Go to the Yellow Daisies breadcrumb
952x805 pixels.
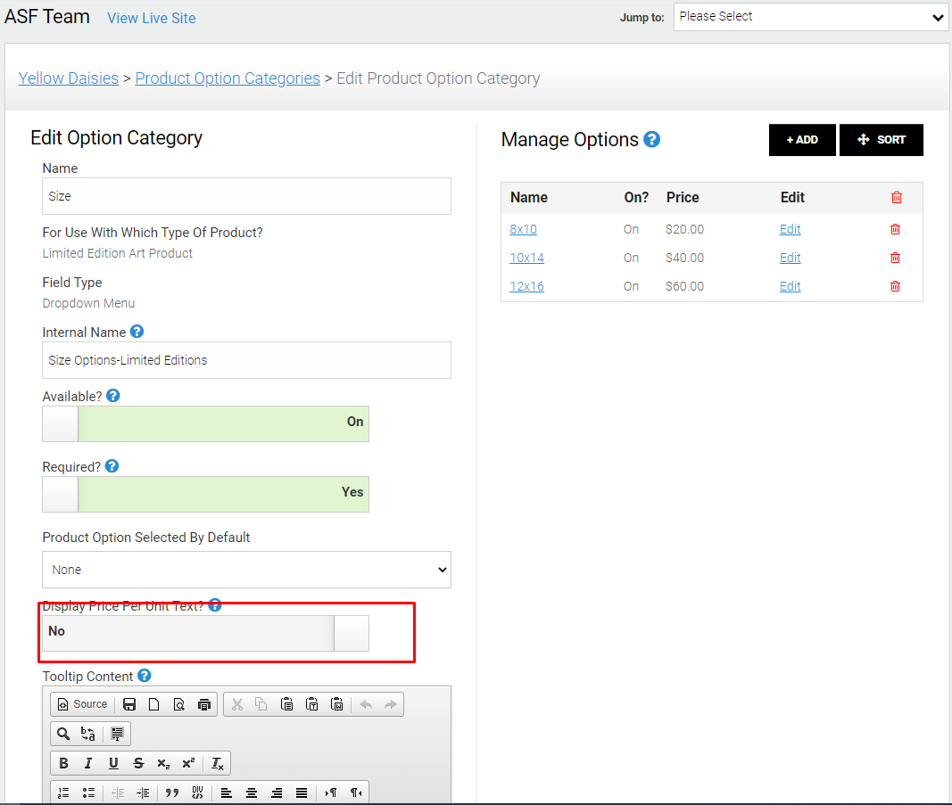(69, 78)
